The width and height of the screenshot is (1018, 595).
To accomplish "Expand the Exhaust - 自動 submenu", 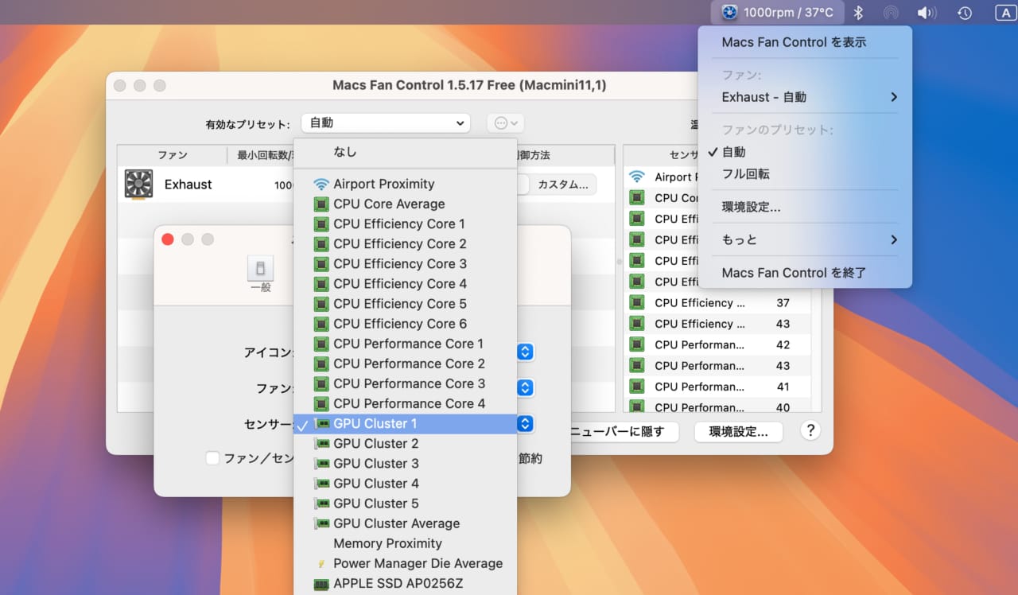I will 805,96.
